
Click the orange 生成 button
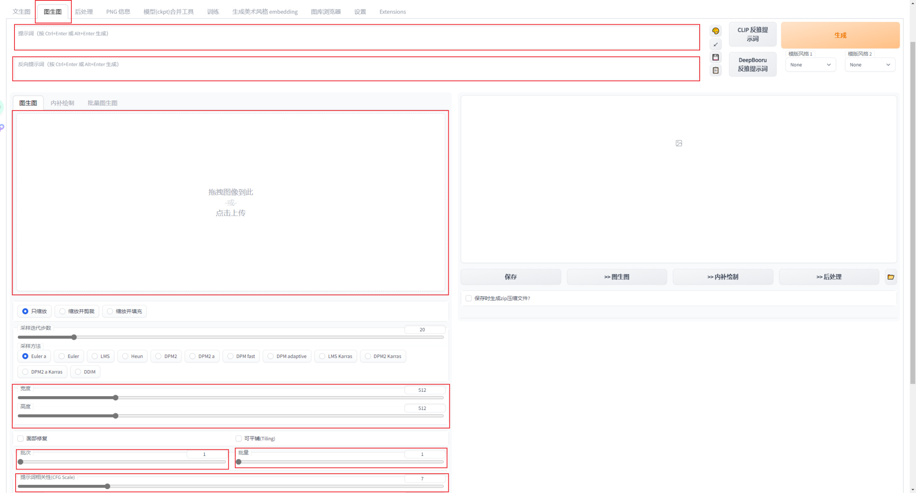coord(840,35)
